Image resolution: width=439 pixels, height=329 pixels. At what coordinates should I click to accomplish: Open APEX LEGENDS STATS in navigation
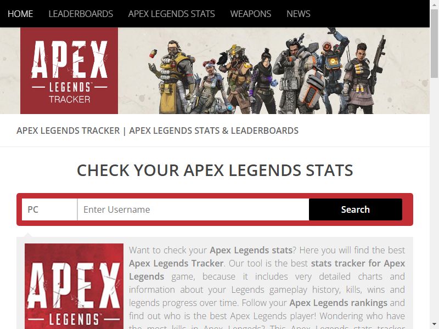pos(171,14)
